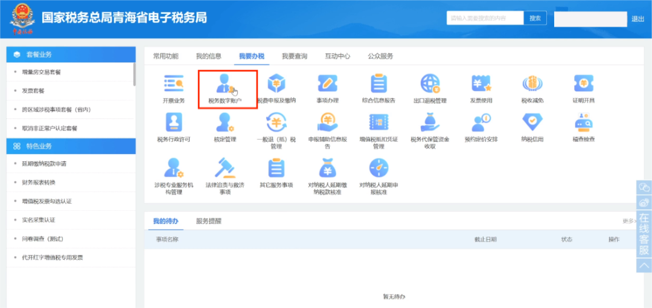652x308 pixels.
Task: Switch to 公众服务 tab
Action: [380, 56]
